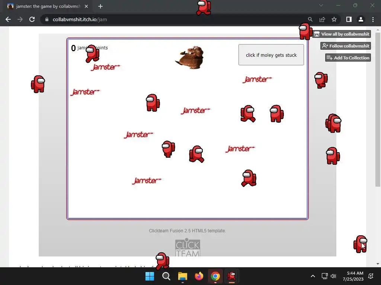Open the Chrome three-dot menu

pos(373,19)
